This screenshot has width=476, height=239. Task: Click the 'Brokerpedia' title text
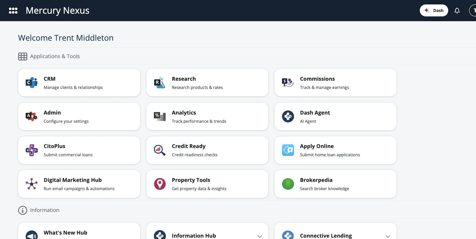coord(316,180)
